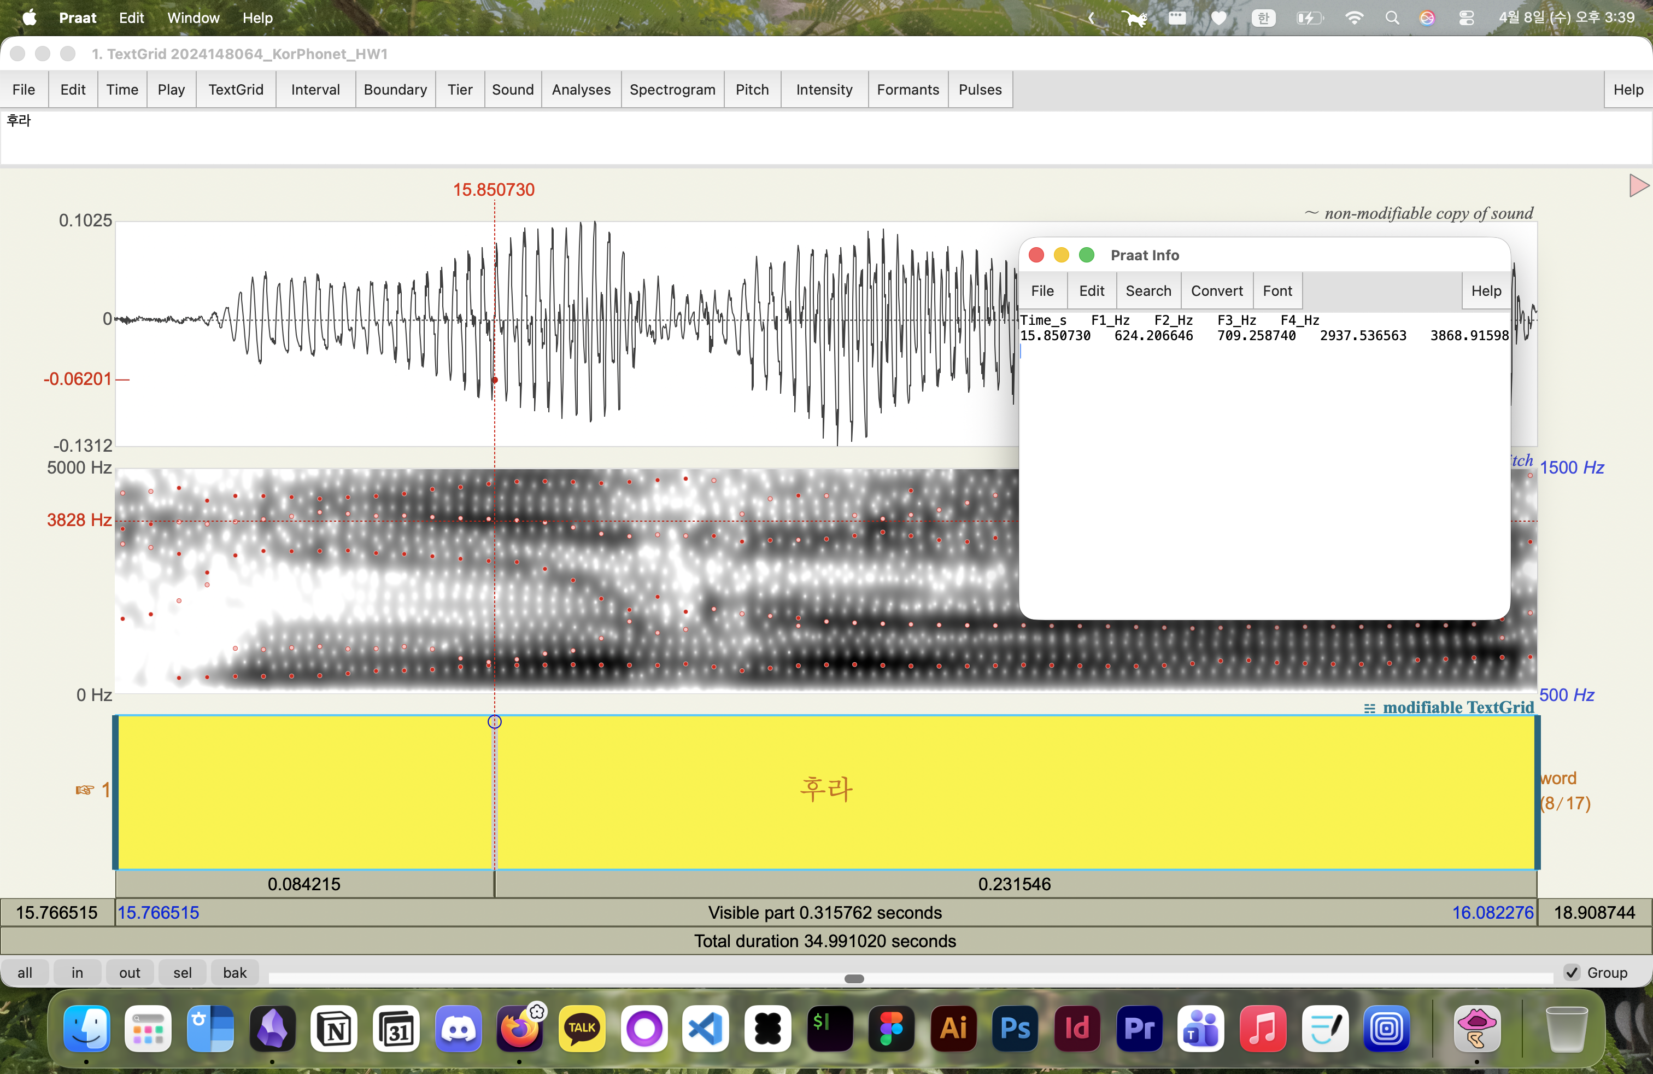This screenshot has height=1074, width=1653.
Task: Open Discord from the dock
Action: click(x=458, y=1028)
